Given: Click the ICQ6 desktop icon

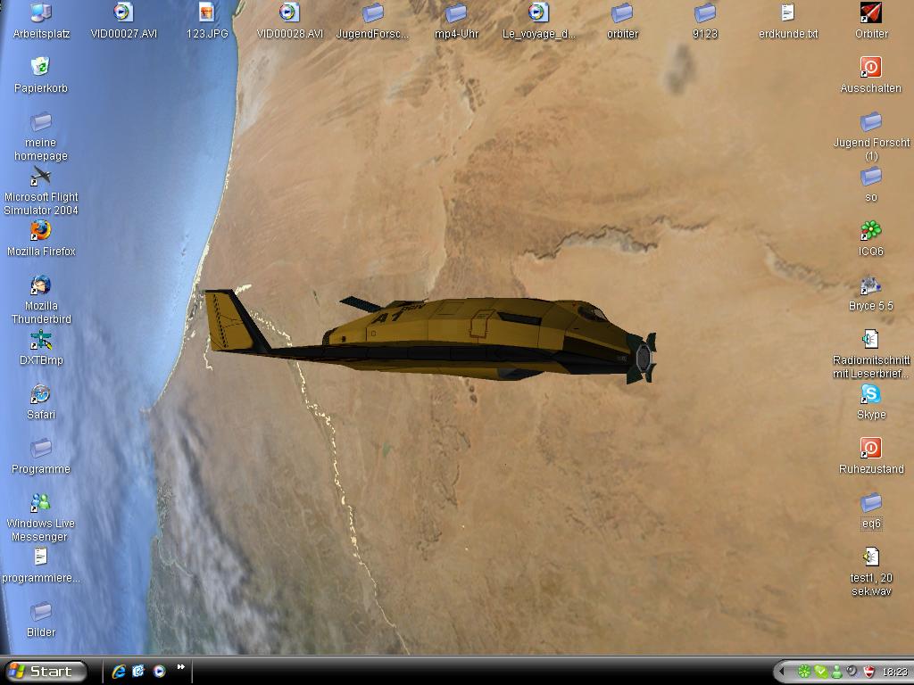Looking at the screenshot, I should (x=870, y=231).
